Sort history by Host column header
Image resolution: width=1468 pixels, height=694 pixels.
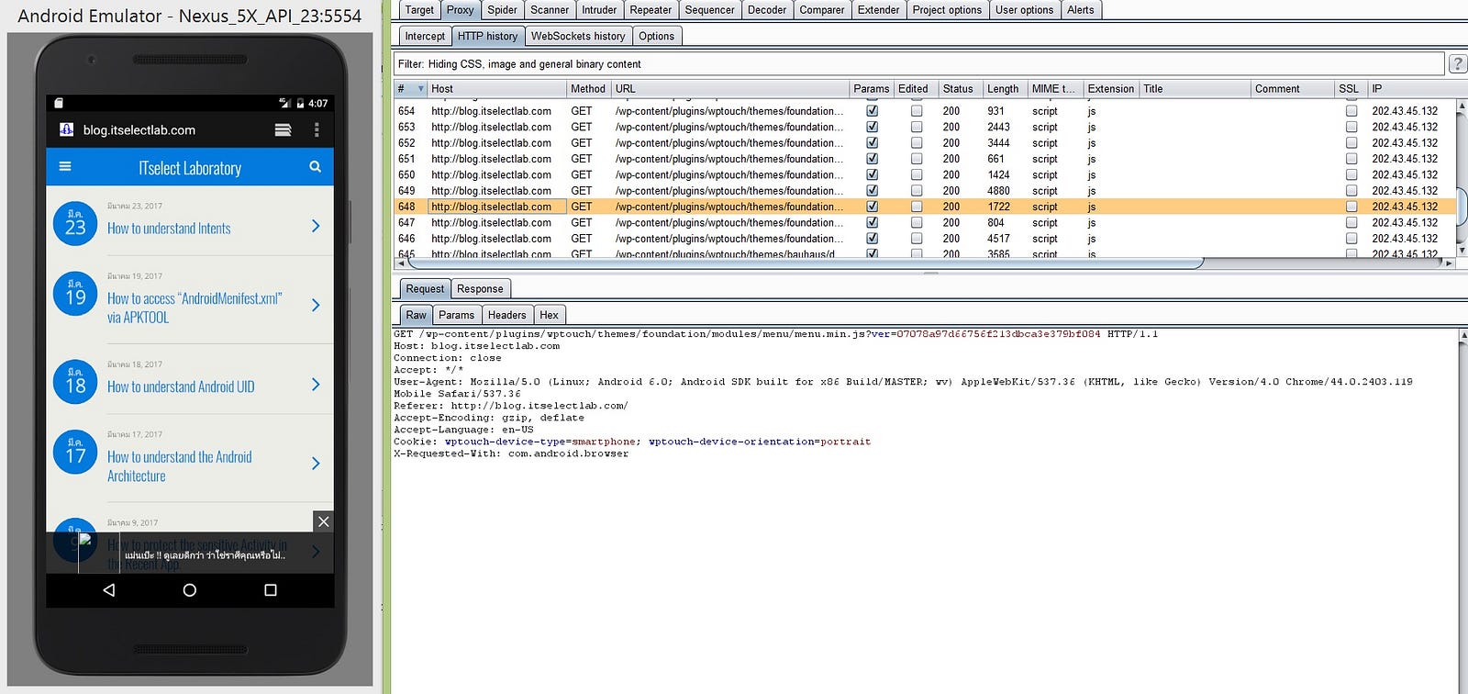coord(496,89)
